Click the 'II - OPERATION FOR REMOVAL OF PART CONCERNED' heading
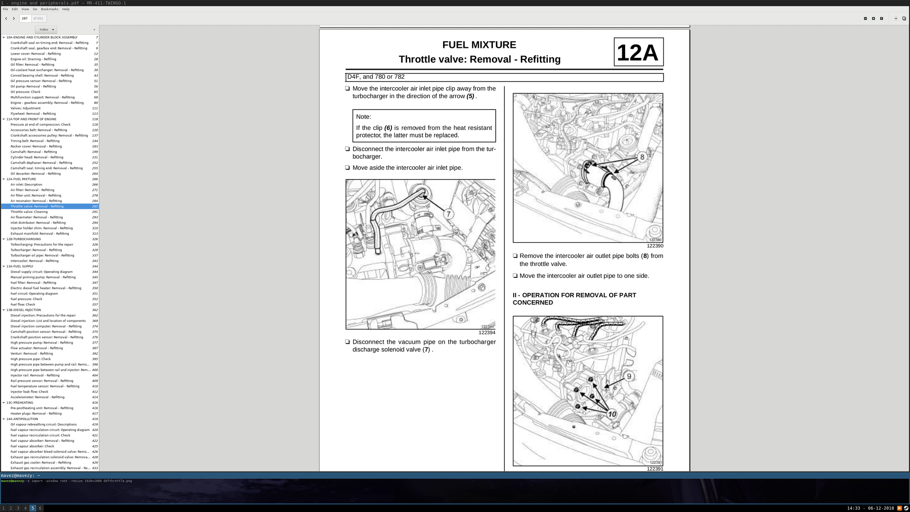Screen dimensions: 910x512 574,299
